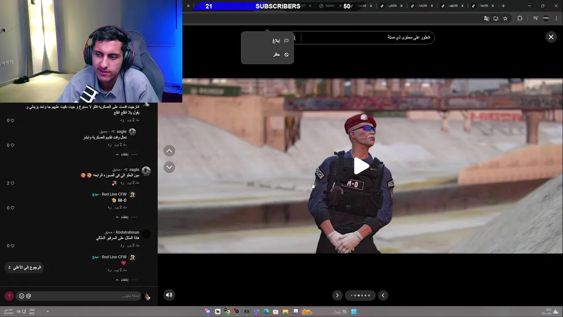
Task: Open the Chrome three-dot menu
Action: 557,18
